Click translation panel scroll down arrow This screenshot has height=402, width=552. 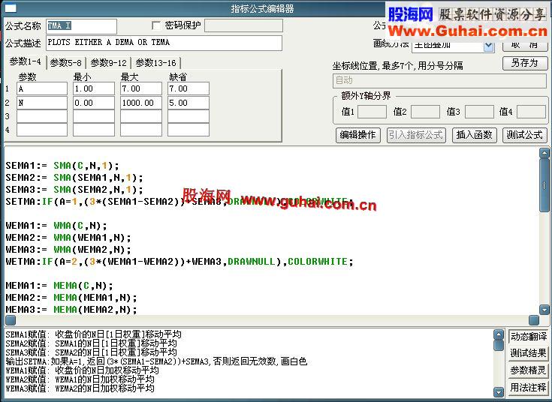(499, 391)
